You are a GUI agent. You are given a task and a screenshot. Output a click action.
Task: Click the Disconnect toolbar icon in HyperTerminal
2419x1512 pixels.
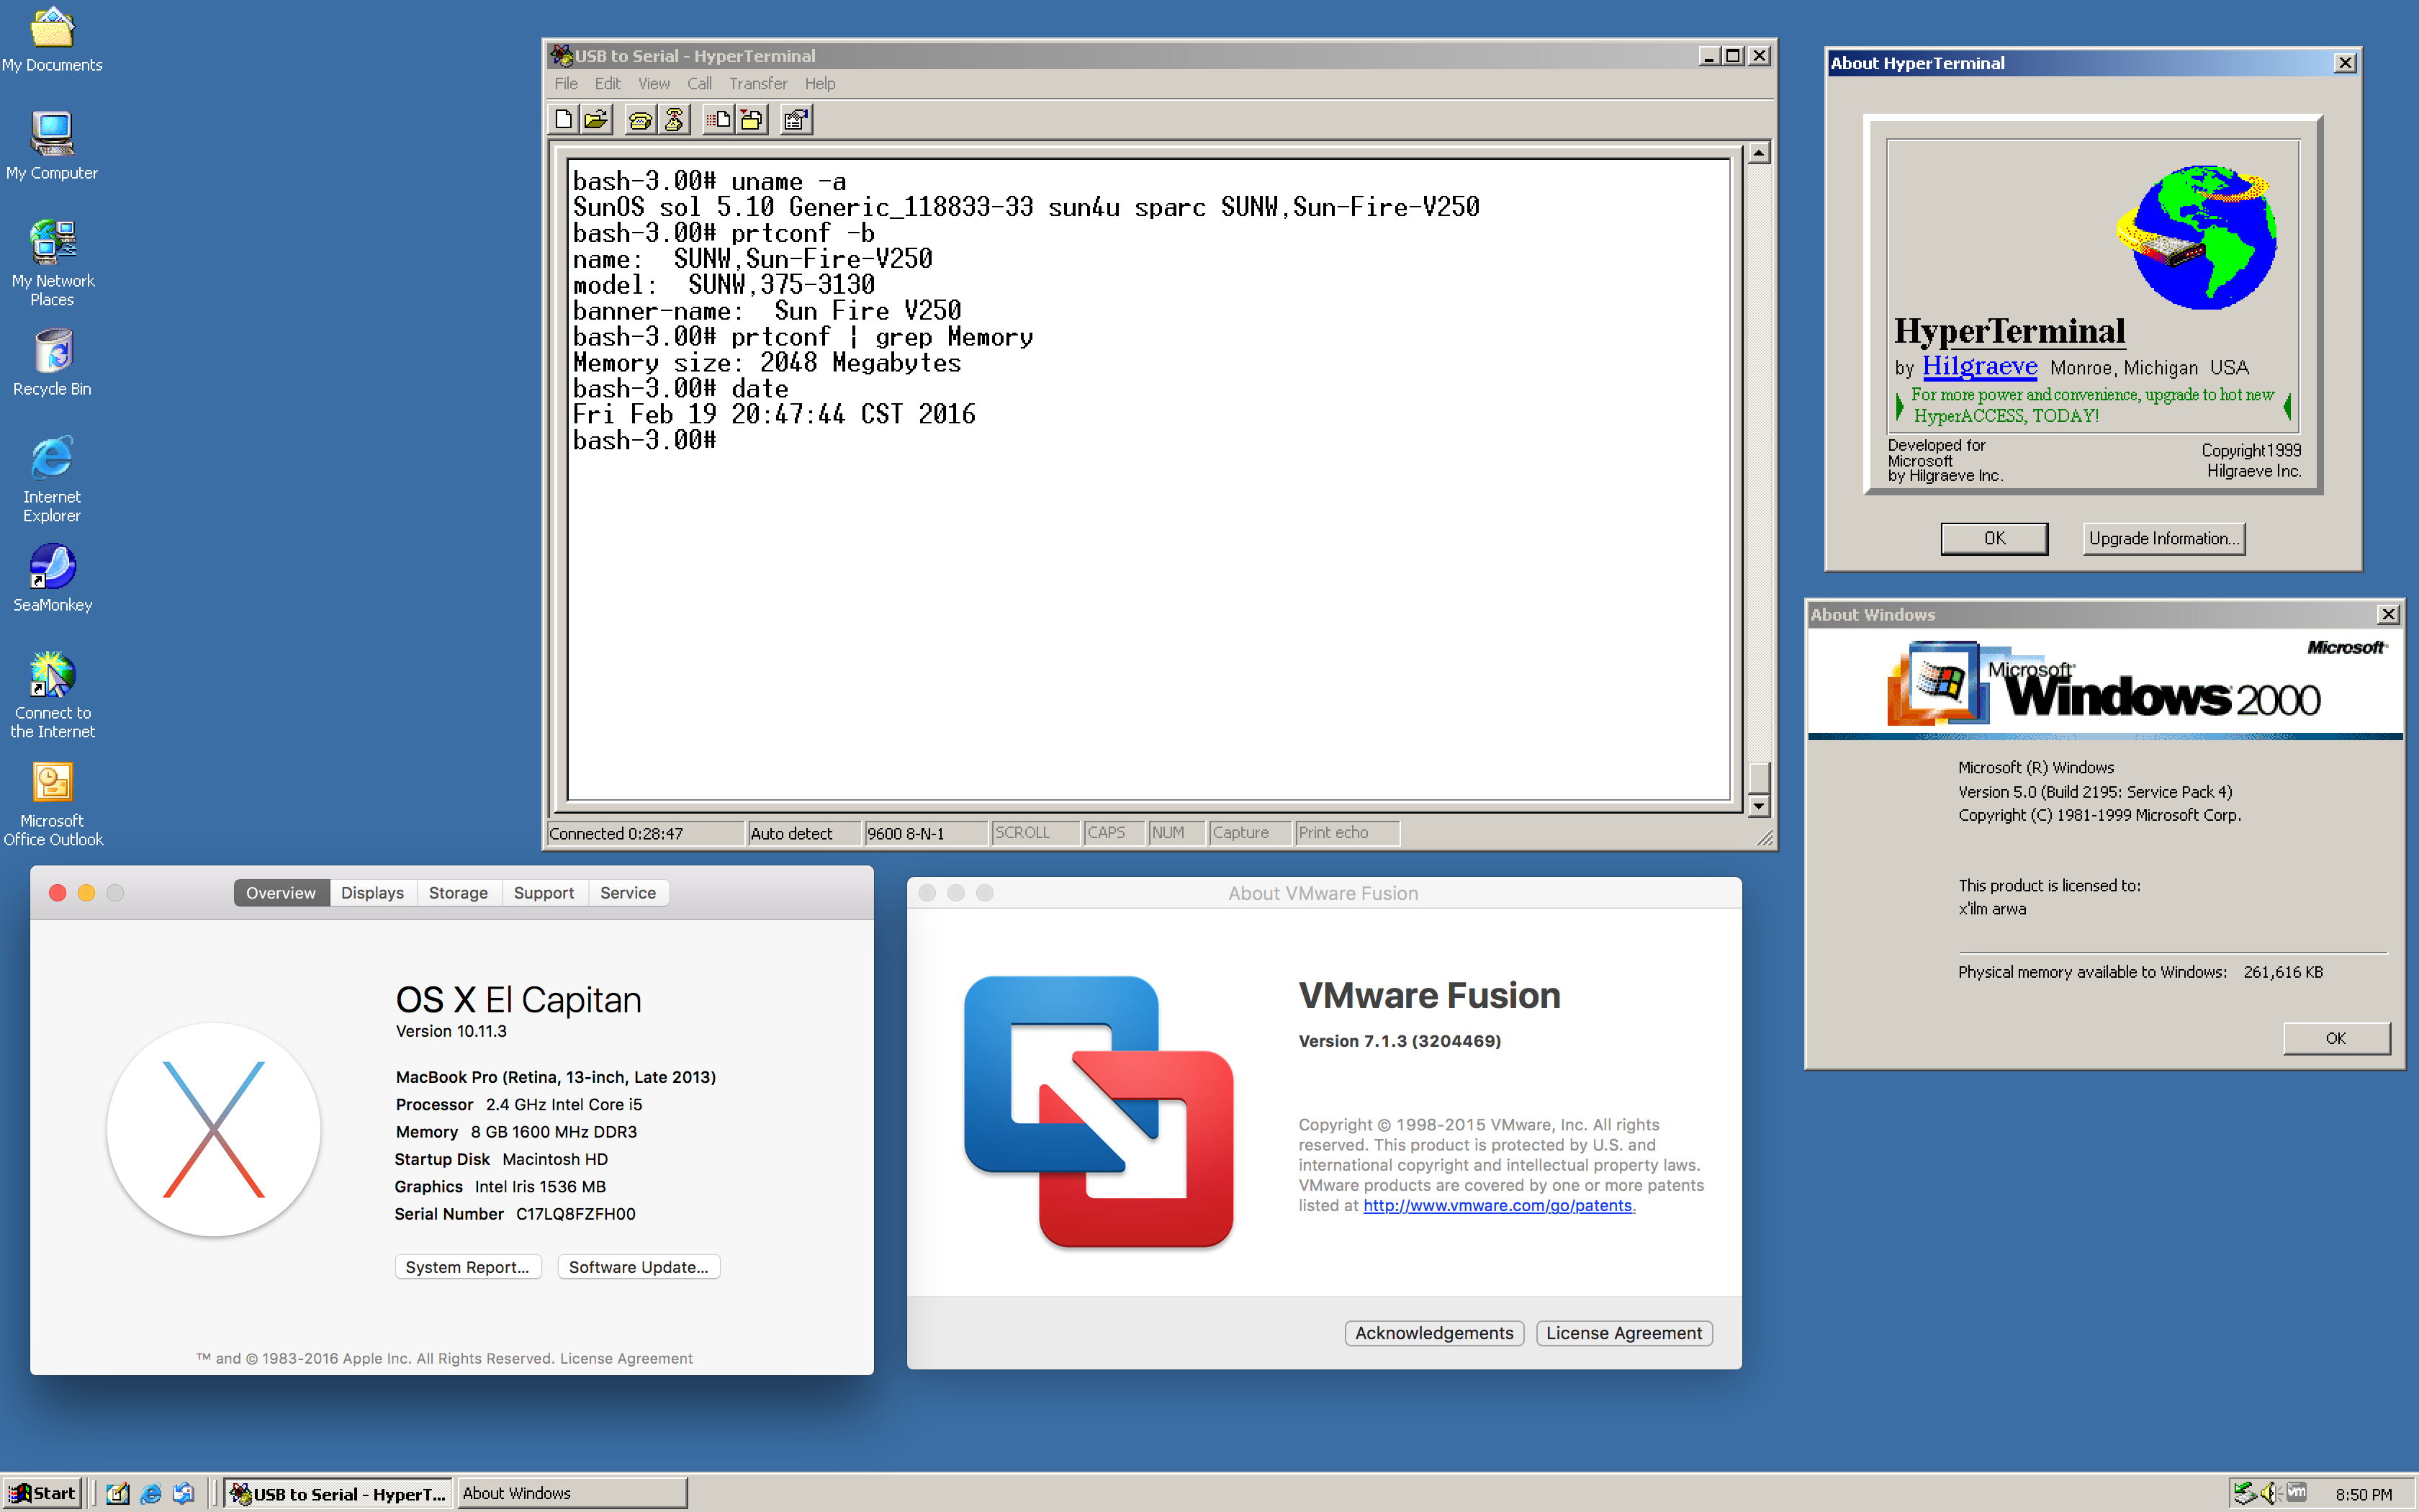pyautogui.click(x=675, y=120)
